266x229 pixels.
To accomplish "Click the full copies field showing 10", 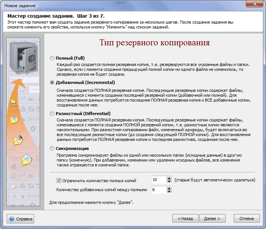I will 158,180.
